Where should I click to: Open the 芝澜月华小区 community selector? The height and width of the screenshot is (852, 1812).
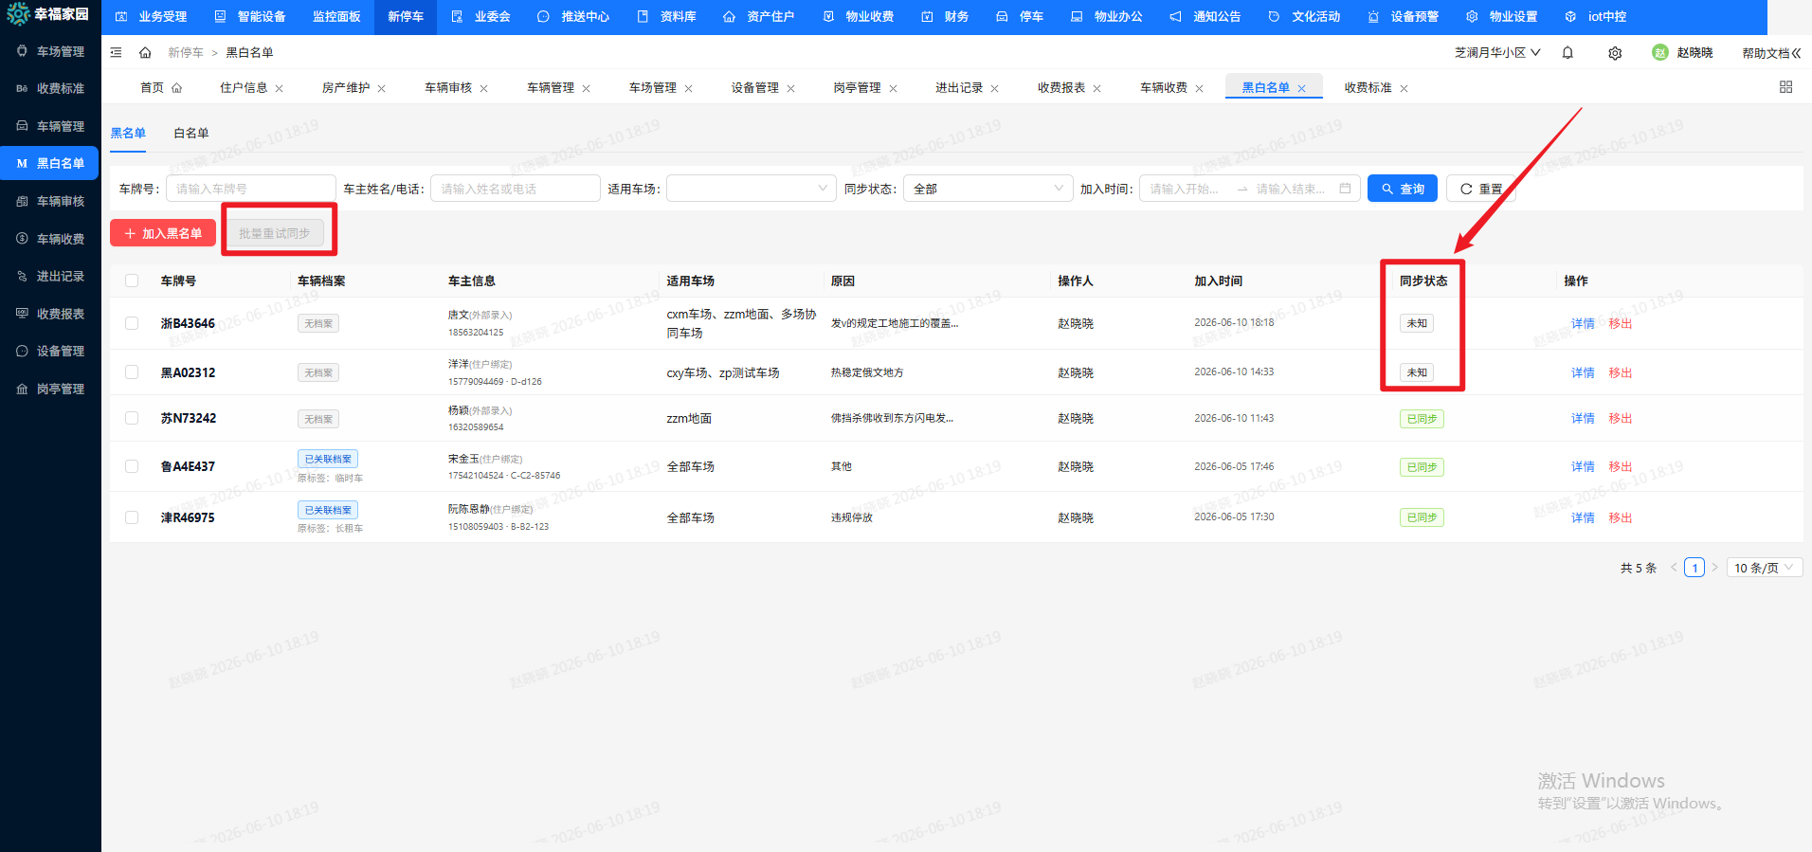pyautogui.click(x=1497, y=53)
